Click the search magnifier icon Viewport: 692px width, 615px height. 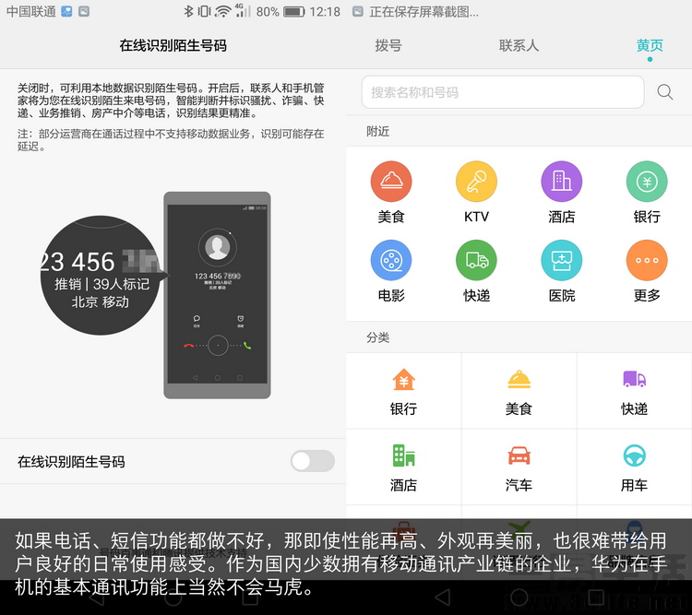pos(664,92)
